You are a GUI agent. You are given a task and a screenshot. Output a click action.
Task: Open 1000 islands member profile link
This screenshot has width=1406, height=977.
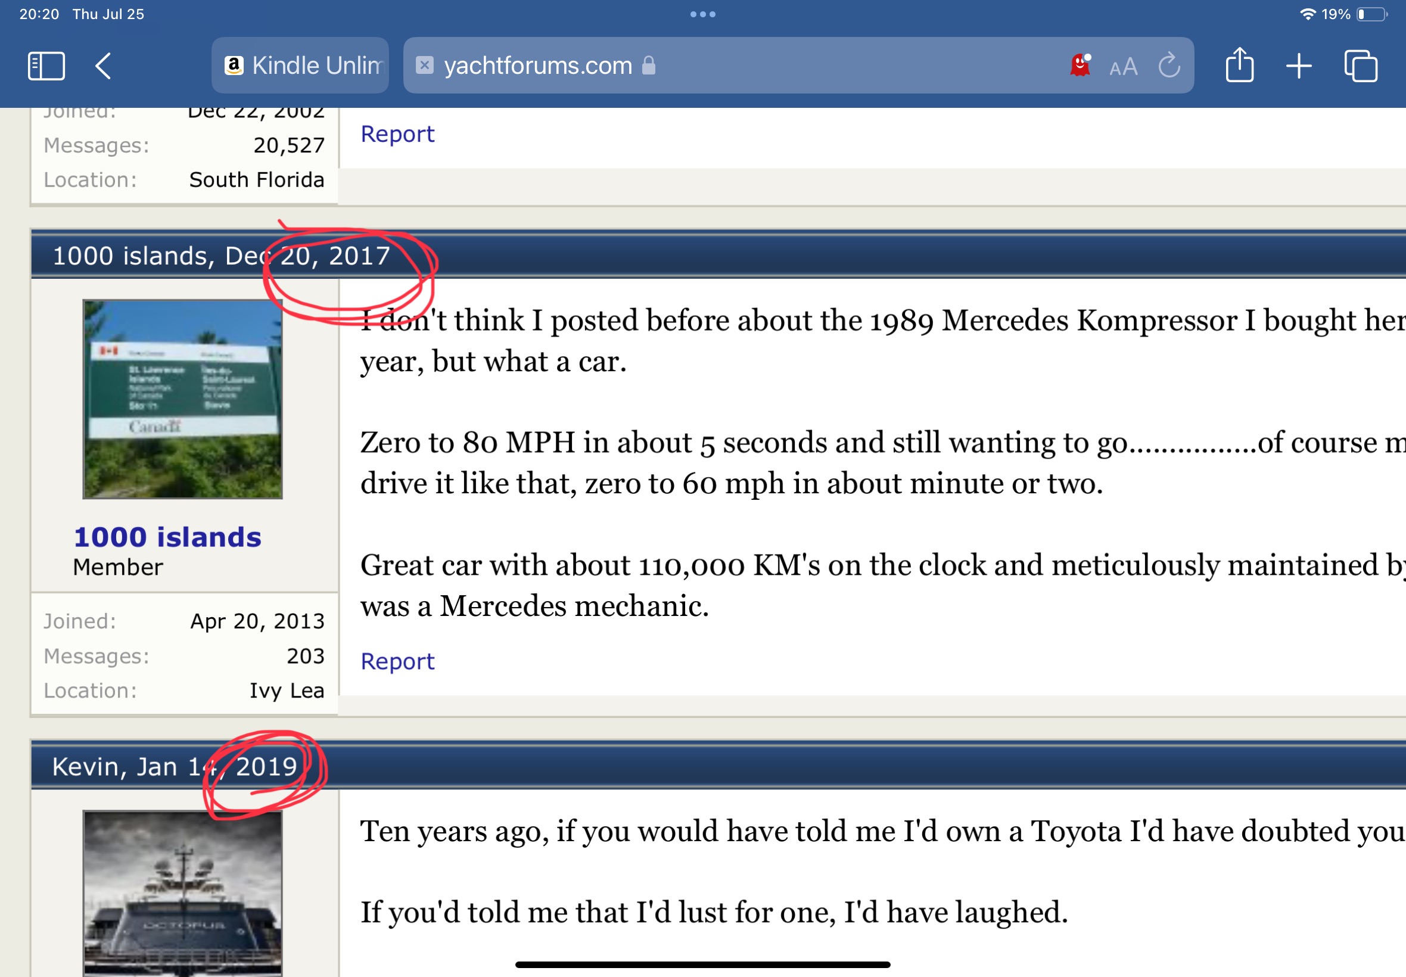tap(167, 537)
